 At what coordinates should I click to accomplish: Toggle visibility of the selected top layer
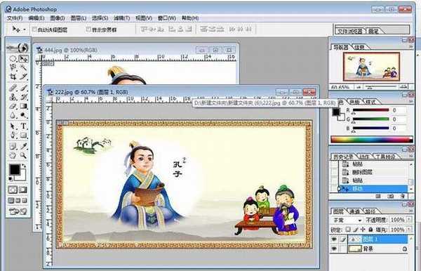point(334,239)
